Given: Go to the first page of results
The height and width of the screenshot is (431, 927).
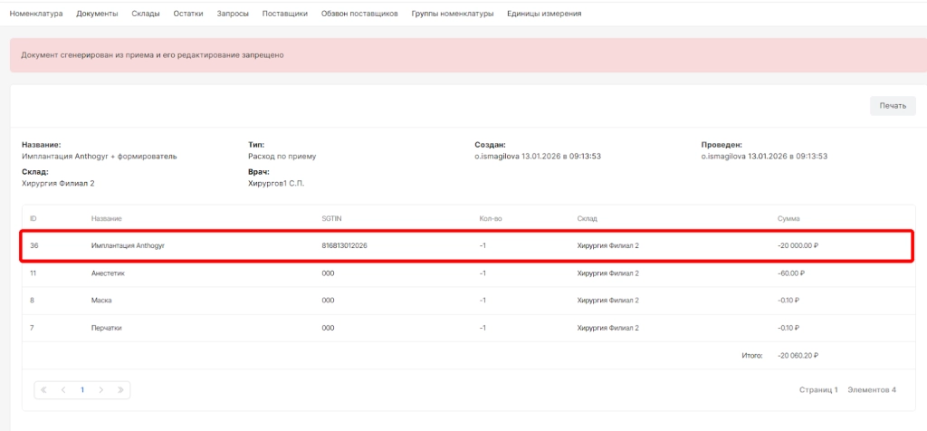Looking at the screenshot, I should coord(43,389).
